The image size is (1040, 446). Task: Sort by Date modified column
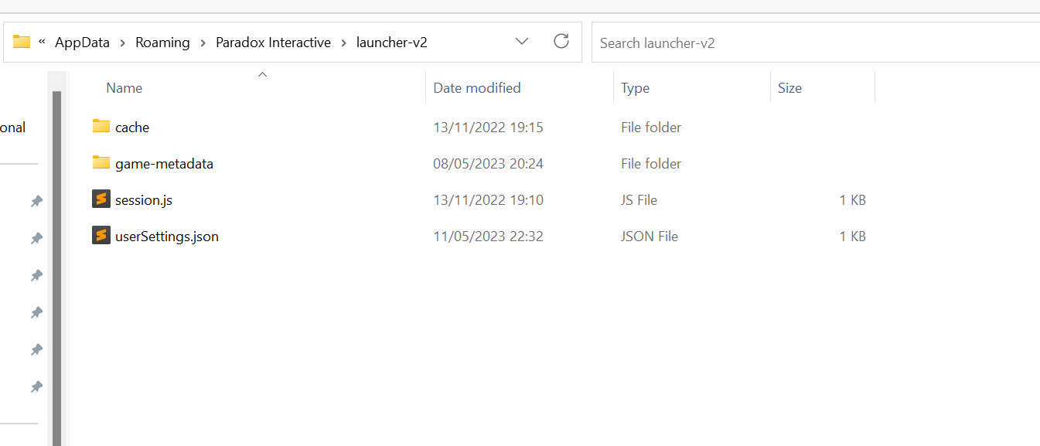point(476,88)
